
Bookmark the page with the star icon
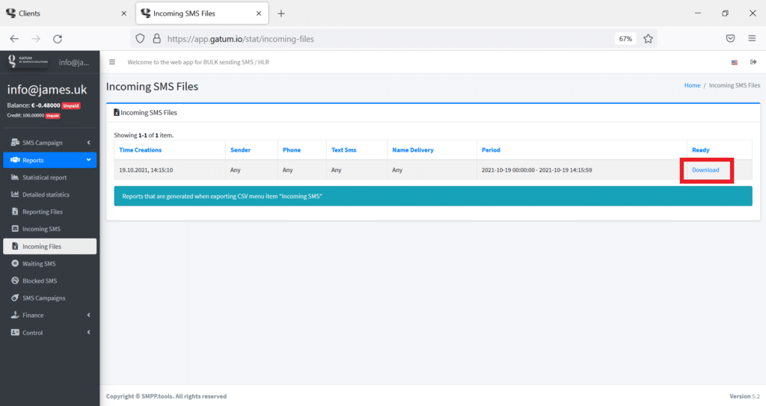pos(649,39)
